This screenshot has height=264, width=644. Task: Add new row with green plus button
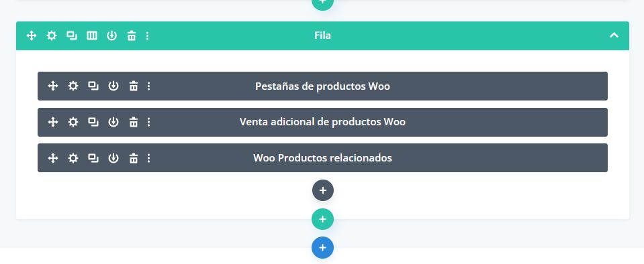click(323, 219)
